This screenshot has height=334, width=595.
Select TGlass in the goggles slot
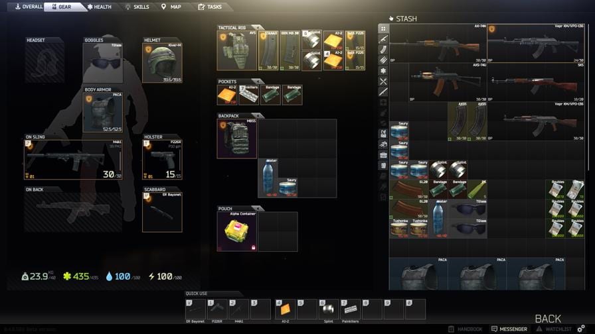point(103,62)
